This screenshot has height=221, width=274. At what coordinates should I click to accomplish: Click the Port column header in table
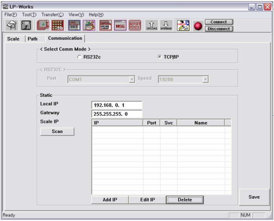pyautogui.click(x=152, y=123)
